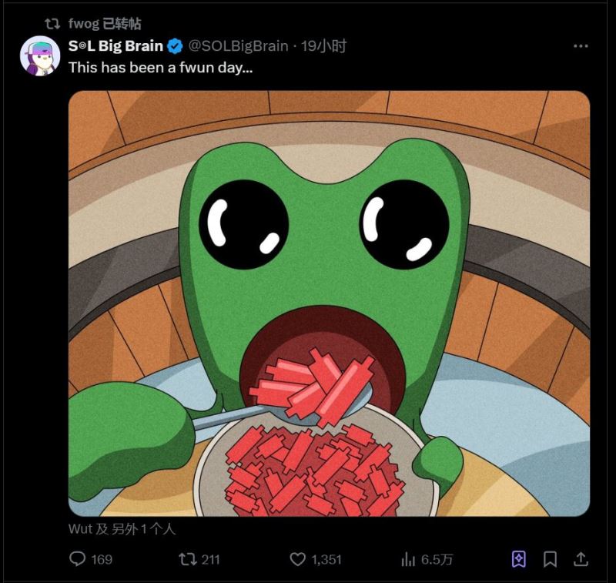The image size is (616, 583).
Task: Like the post with the heart icon
Action: [x=298, y=559]
